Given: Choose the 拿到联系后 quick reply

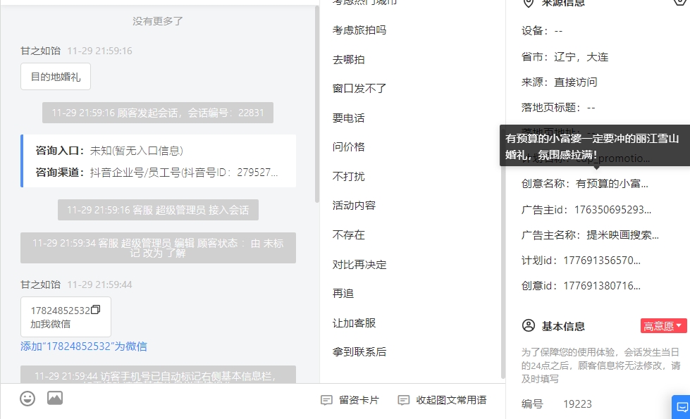Looking at the screenshot, I should pyautogui.click(x=359, y=351).
